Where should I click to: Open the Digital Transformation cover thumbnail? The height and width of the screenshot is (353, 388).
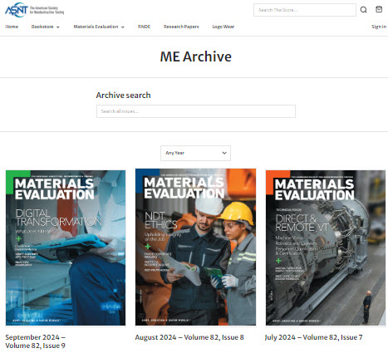tap(66, 248)
